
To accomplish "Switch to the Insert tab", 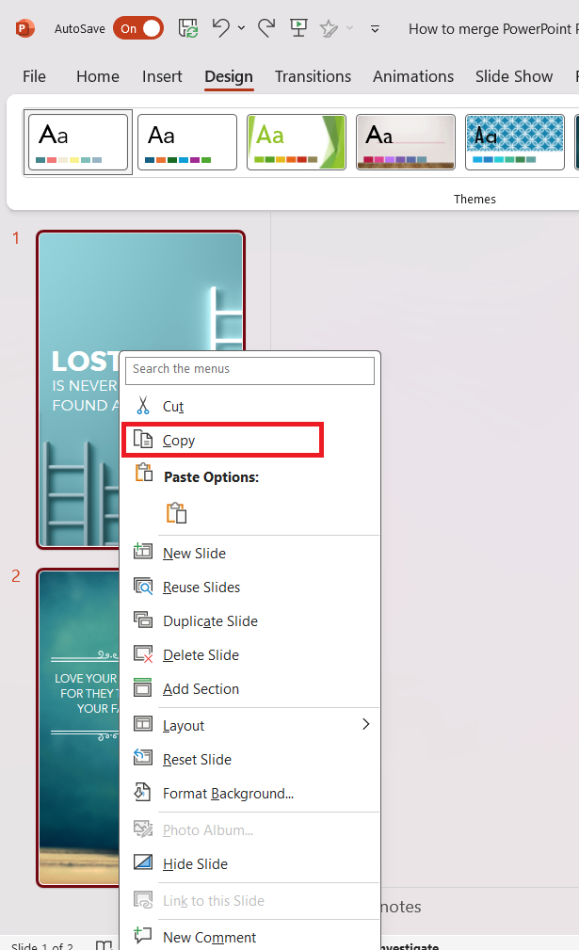I will coord(162,76).
